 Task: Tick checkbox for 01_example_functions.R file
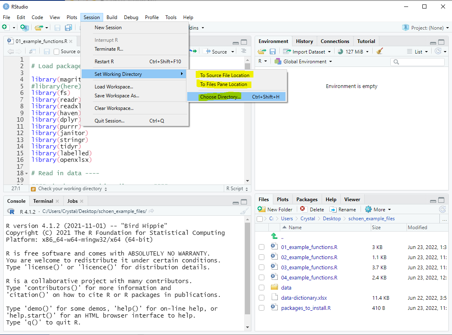click(x=262, y=247)
